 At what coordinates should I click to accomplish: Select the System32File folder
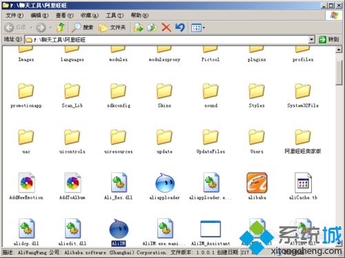(303, 96)
